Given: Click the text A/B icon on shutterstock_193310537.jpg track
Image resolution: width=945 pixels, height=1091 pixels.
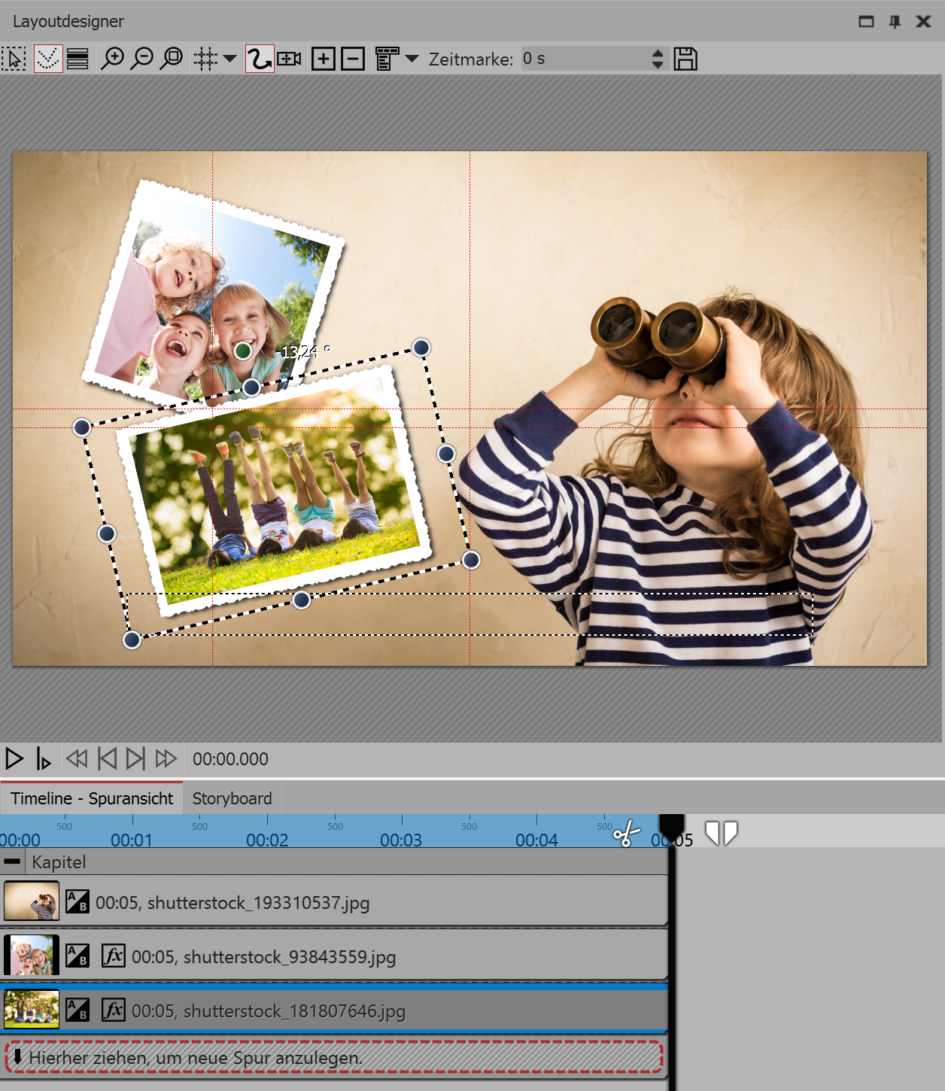Looking at the screenshot, I should (x=77, y=901).
